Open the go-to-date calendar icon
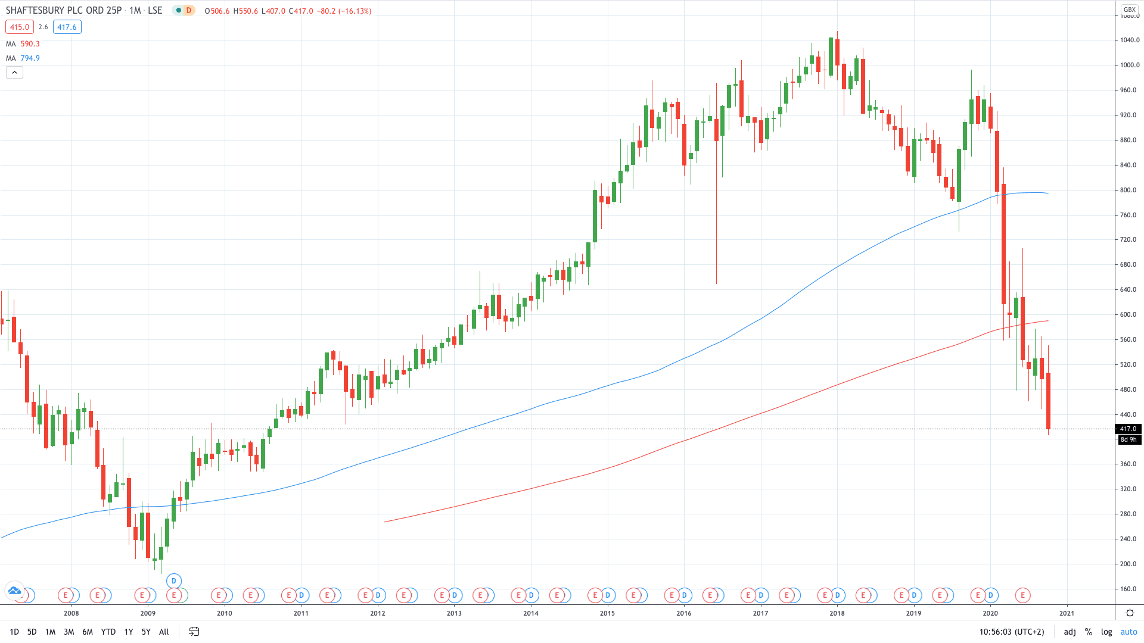Viewport: 1144px width, 643px height. (194, 632)
